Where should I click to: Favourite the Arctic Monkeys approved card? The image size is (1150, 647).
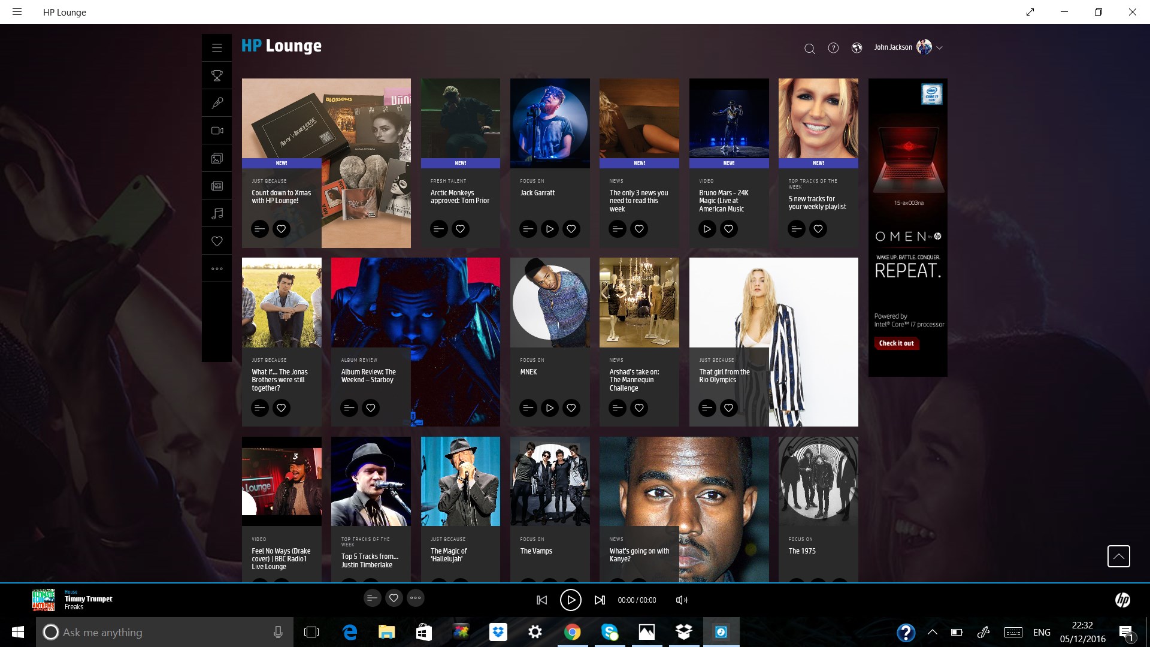click(x=460, y=229)
